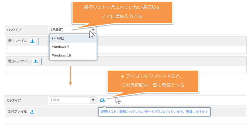Click the 埋込みファイル label

19,61
